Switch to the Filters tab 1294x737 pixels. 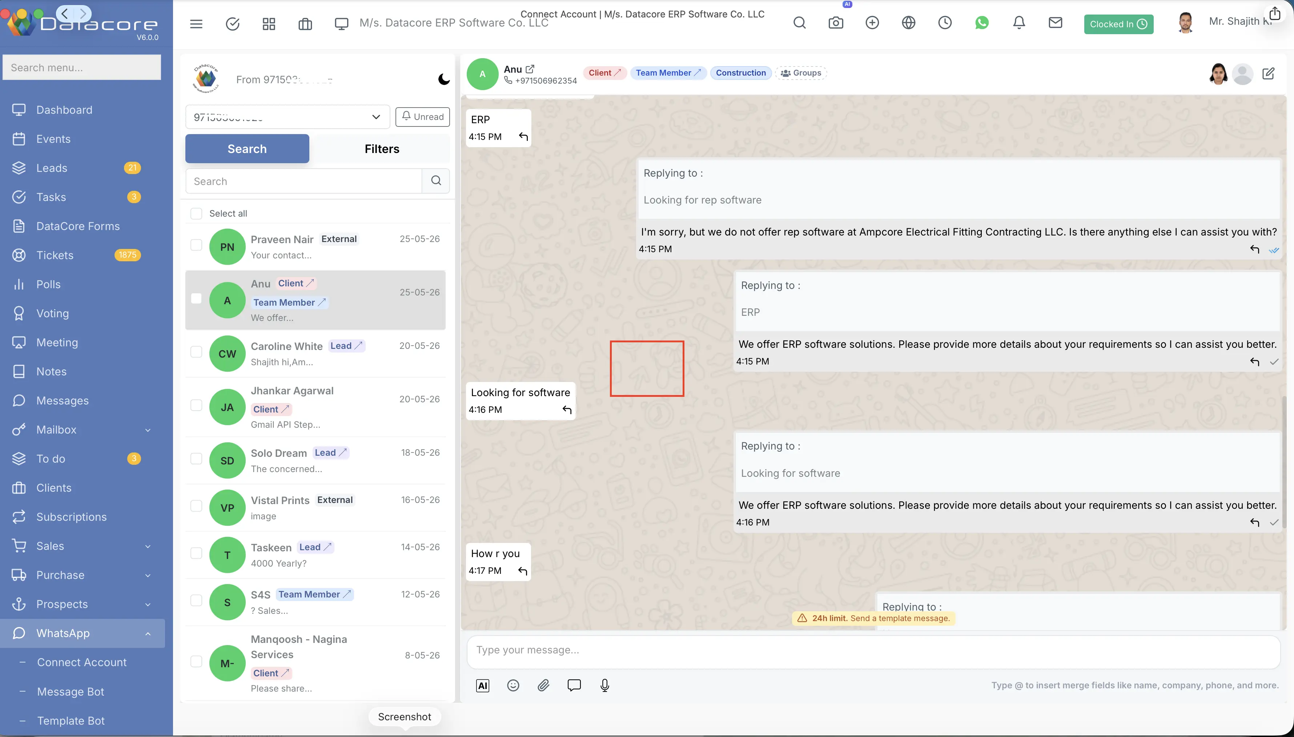click(x=382, y=149)
